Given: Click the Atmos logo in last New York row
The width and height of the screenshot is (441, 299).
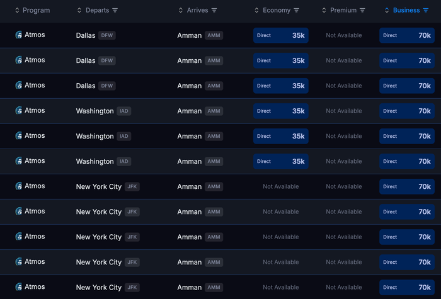Looking at the screenshot, I should pos(18,286).
